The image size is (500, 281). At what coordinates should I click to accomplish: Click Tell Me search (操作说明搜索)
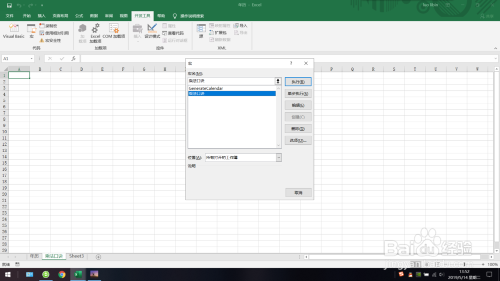pyautogui.click(x=188, y=16)
